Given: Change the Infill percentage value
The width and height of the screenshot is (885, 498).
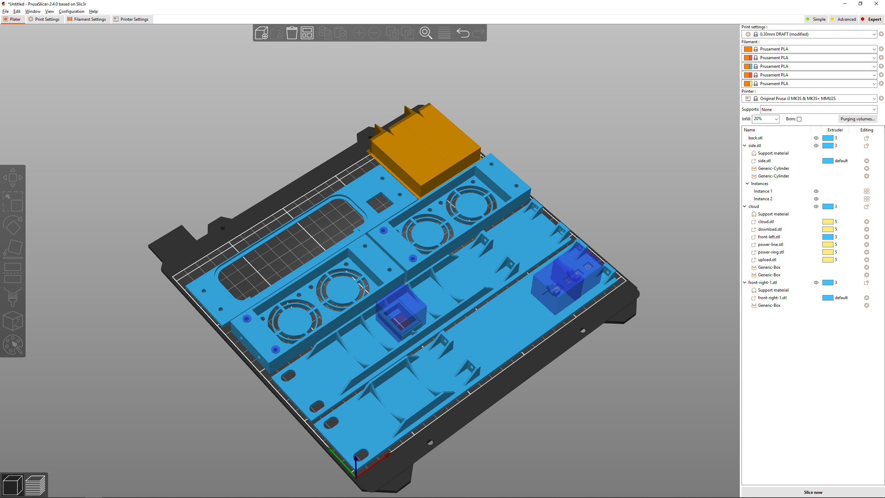Looking at the screenshot, I should pos(765,119).
